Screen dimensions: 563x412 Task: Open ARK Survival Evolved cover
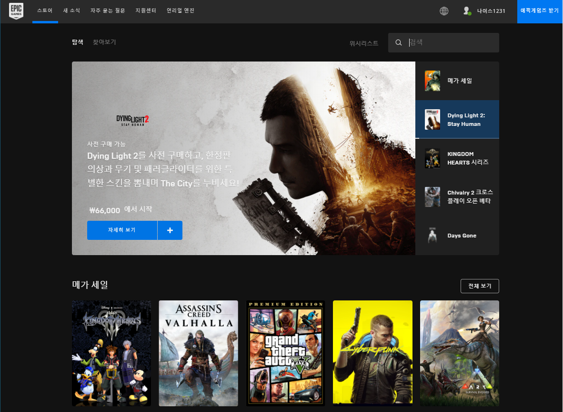click(460, 353)
